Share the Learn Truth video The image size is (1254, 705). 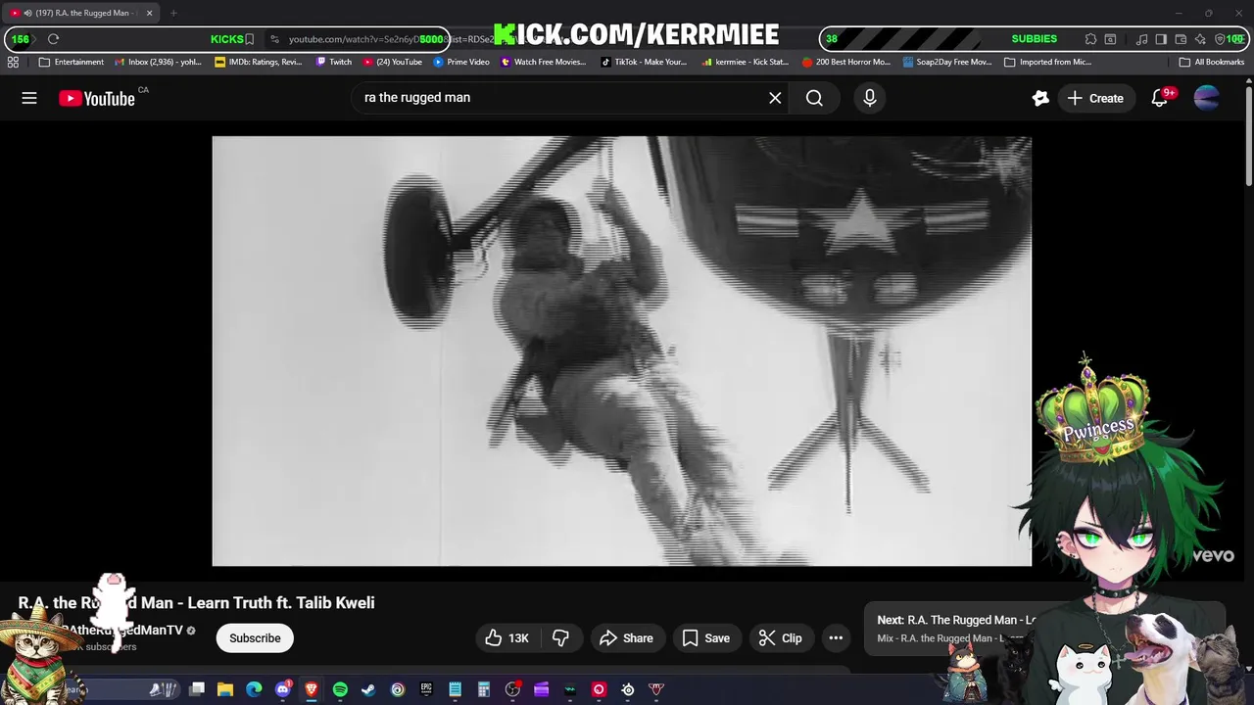[x=626, y=638]
